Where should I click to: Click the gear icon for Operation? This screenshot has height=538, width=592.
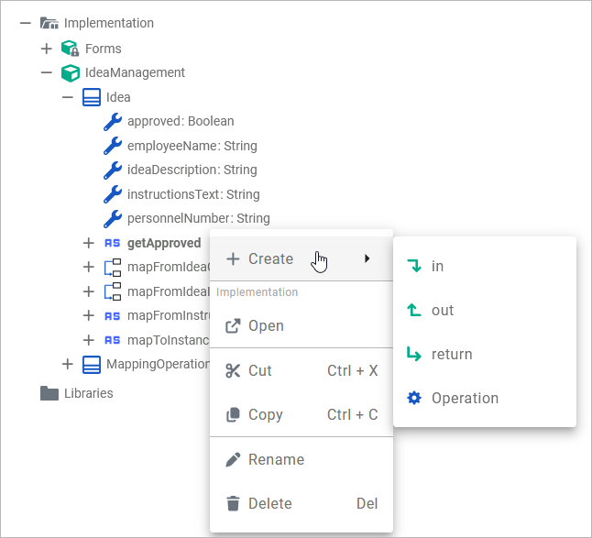414,399
